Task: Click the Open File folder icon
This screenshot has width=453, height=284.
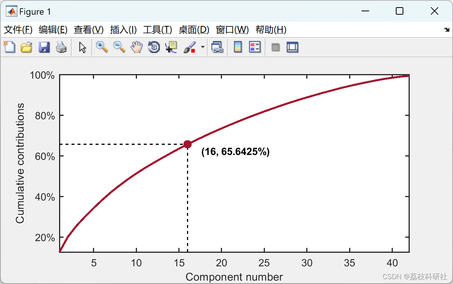Action: (x=26, y=47)
